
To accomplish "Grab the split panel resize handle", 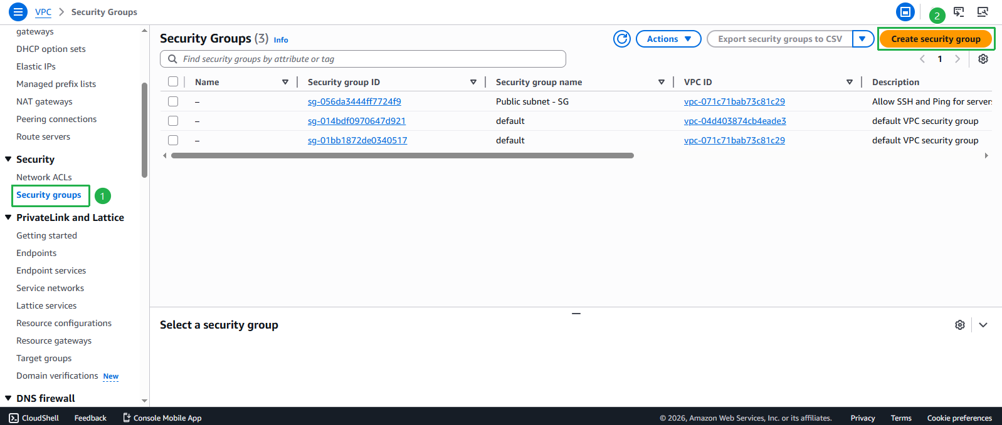I will (x=576, y=313).
